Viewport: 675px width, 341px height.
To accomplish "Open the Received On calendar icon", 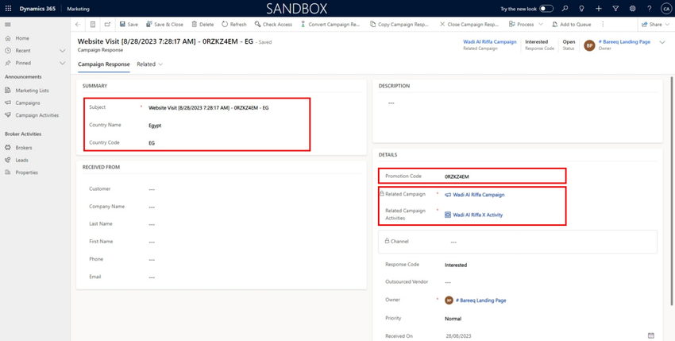I will point(651,335).
